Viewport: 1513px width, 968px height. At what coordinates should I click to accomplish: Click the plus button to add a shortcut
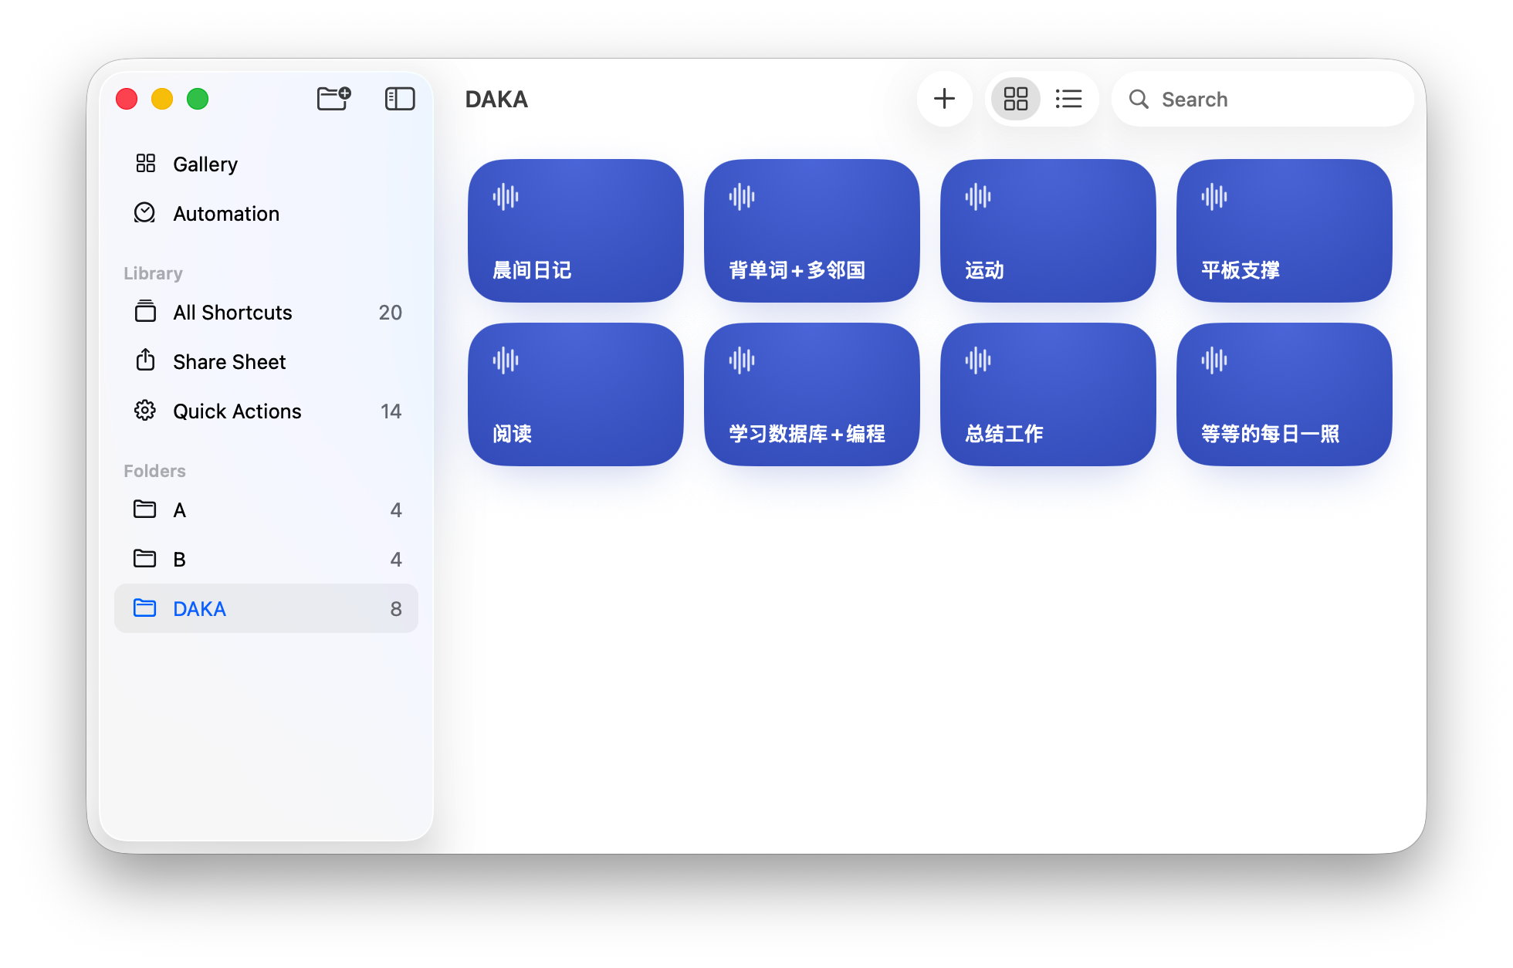[x=943, y=99]
